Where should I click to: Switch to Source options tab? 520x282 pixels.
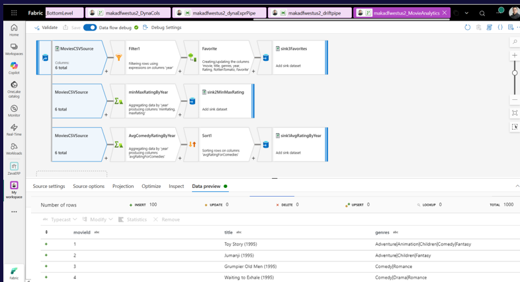(x=89, y=186)
